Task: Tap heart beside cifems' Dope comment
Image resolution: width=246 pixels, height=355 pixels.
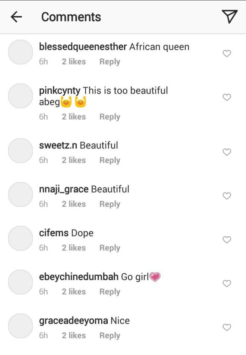Action: pos(227,240)
